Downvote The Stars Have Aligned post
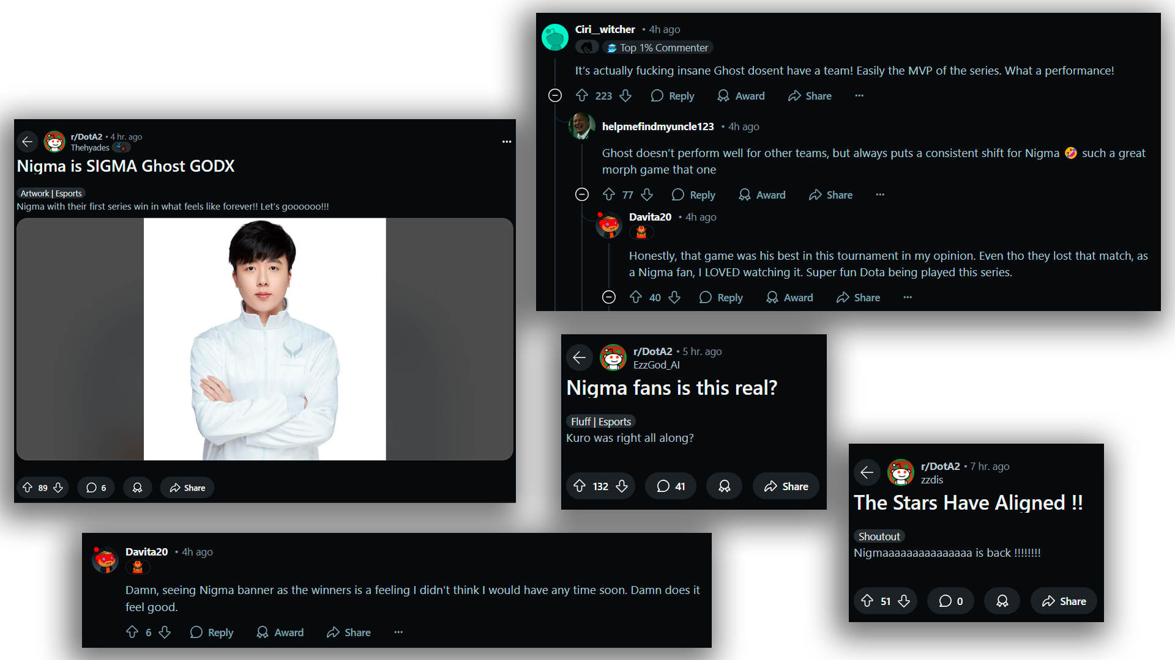Image resolution: width=1175 pixels, height=660 pixels. tap(904, 601)
